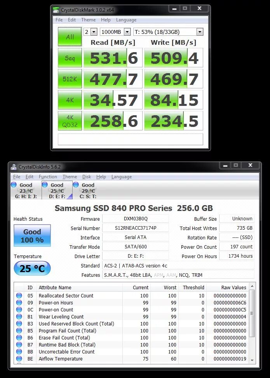
Task: Click the SMART list scrollbar up arrow
Action: coord(252,286)
